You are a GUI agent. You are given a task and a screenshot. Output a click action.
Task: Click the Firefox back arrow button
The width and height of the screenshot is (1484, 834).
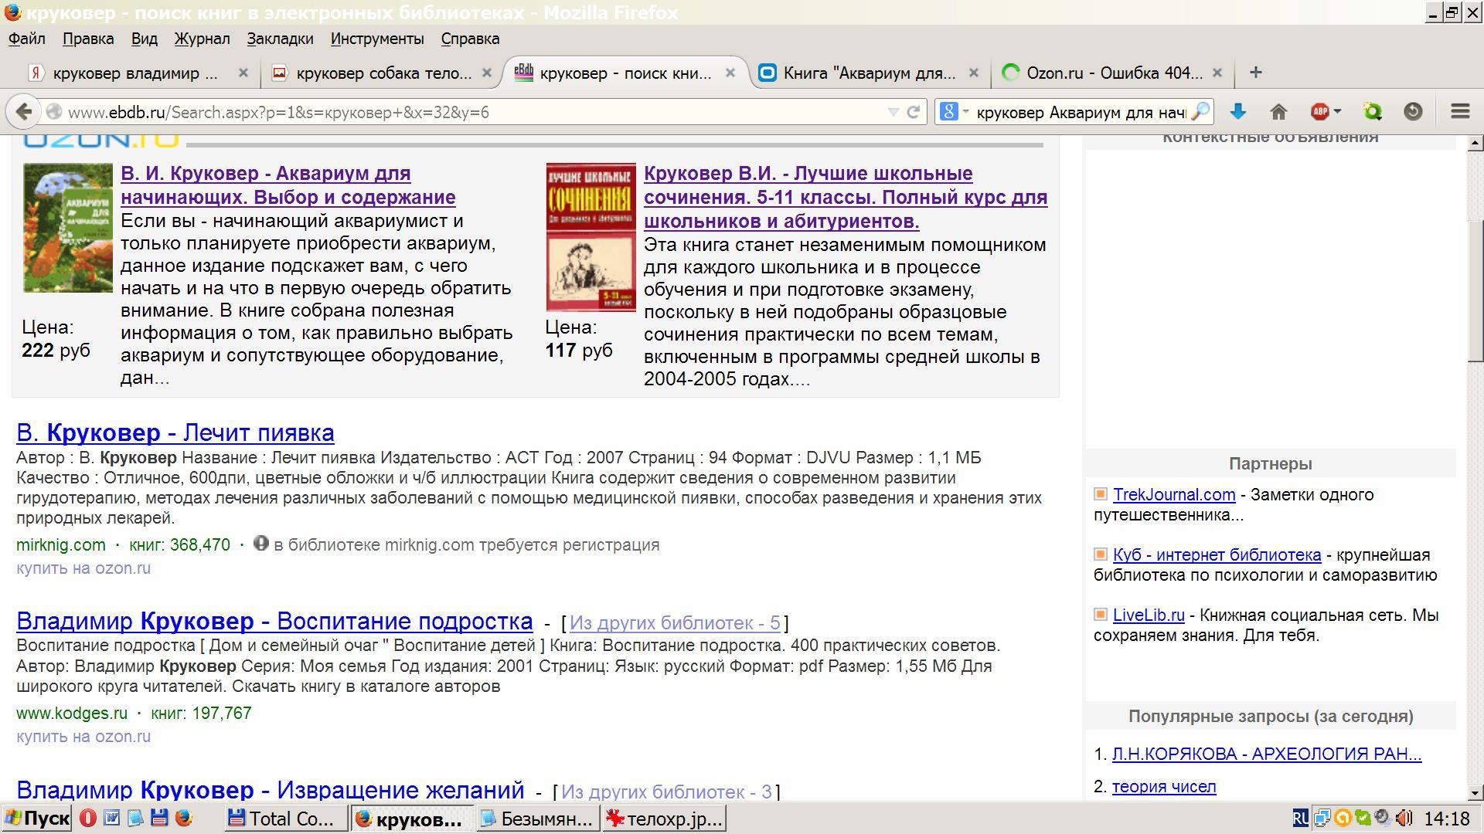[23, 112]
